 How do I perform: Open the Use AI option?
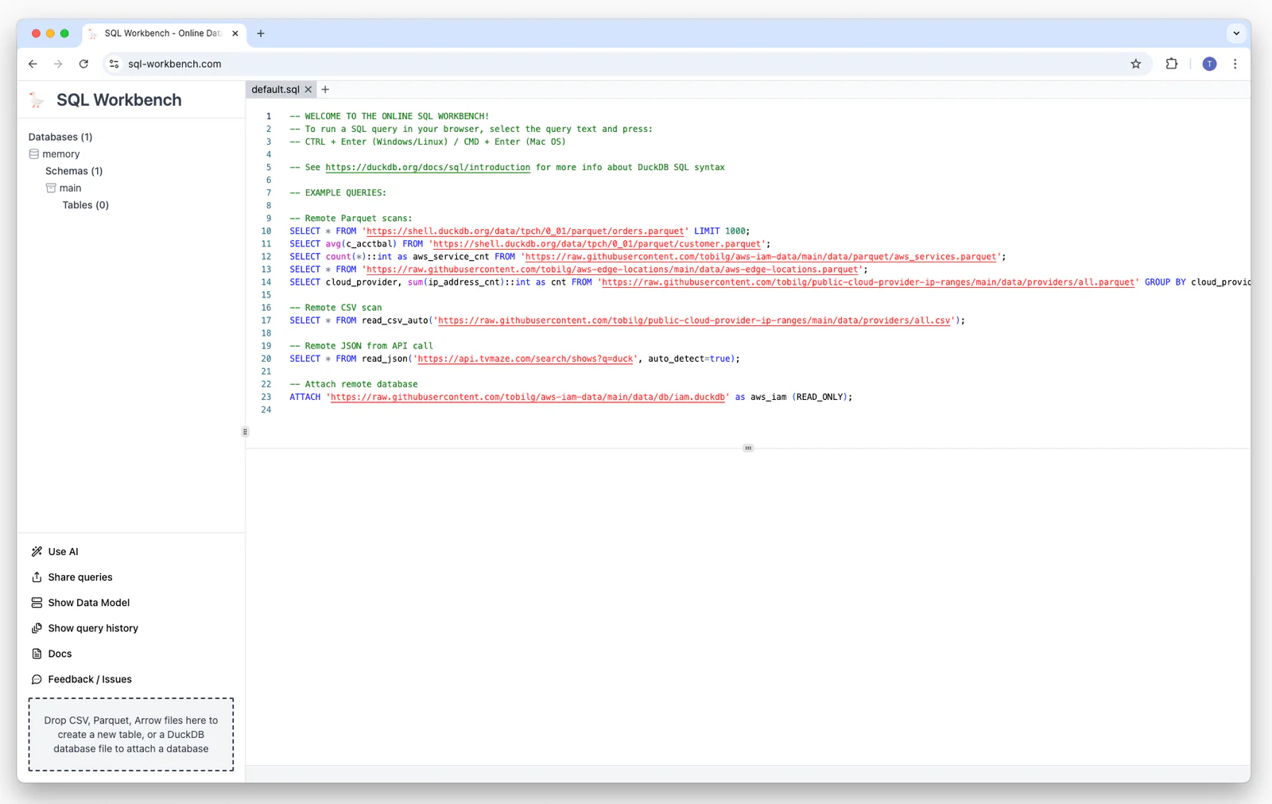point(63,552)
